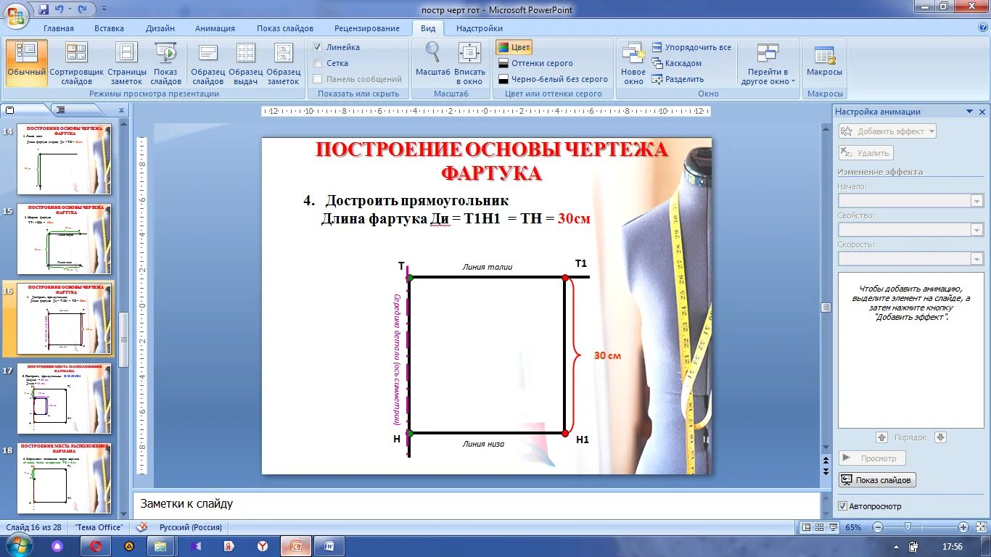Screen dimensions: 991x557
Task: Open a new window (Новое окно)
Action: point(633,63)
